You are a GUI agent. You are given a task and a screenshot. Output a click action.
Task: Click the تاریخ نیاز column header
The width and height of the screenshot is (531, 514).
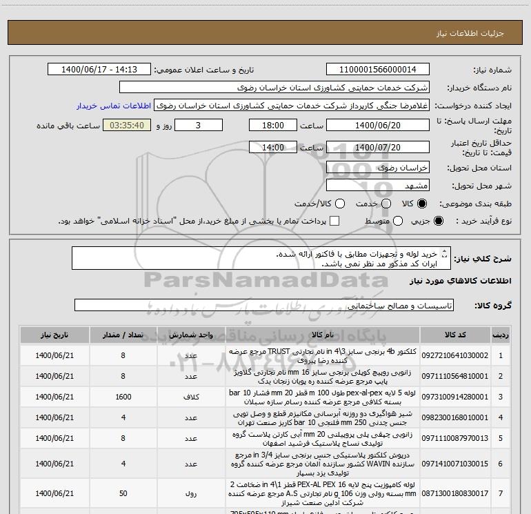point(54,335)
